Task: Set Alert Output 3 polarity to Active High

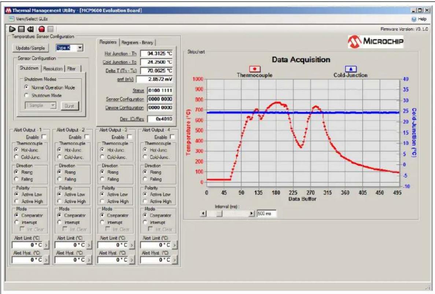Action: pos(102,201)
